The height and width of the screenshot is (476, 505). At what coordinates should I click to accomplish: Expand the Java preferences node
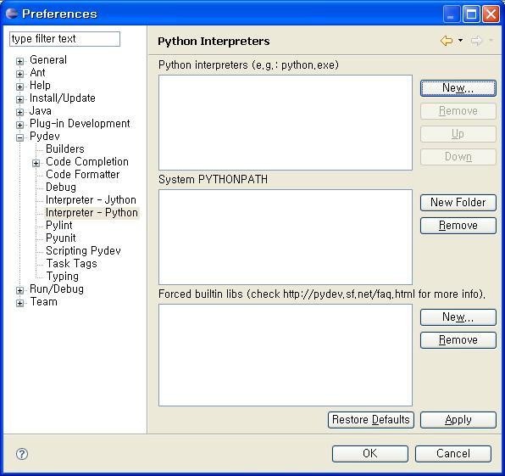pos(19,112)
